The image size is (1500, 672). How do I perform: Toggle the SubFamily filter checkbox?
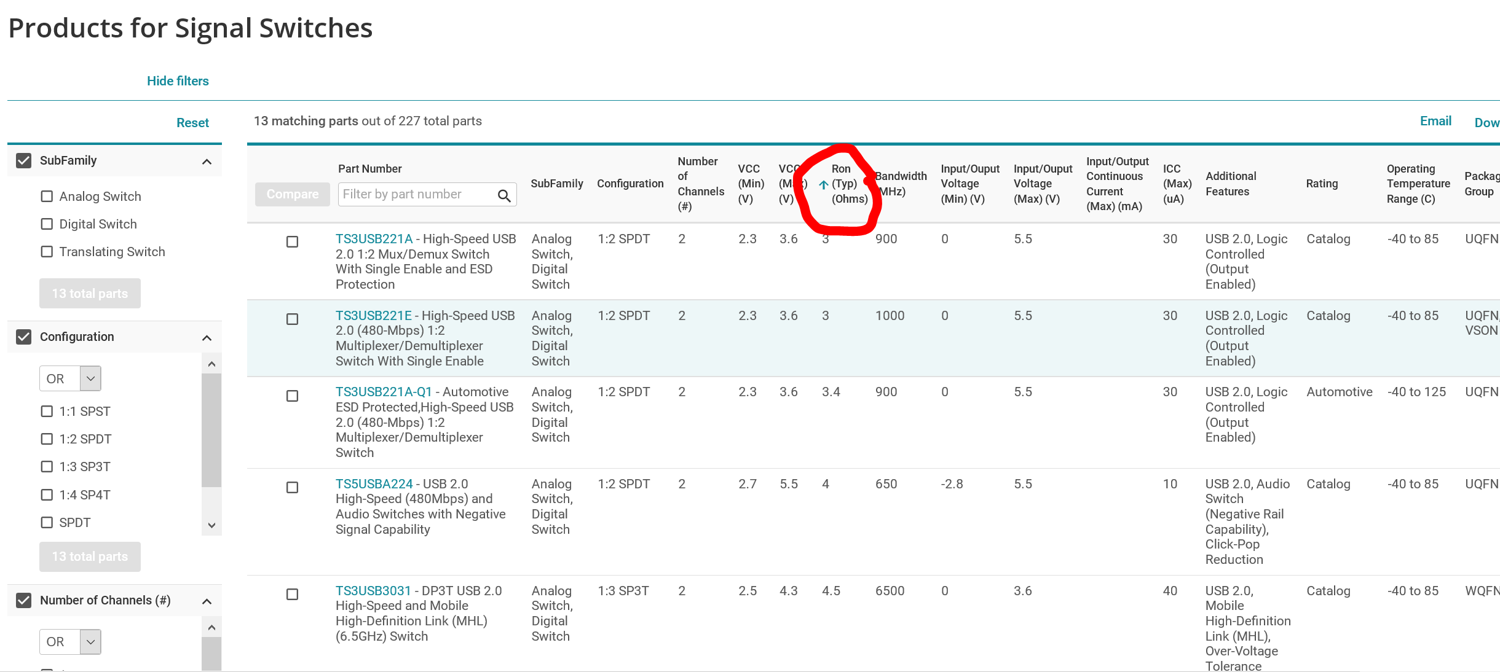[23, 160]
